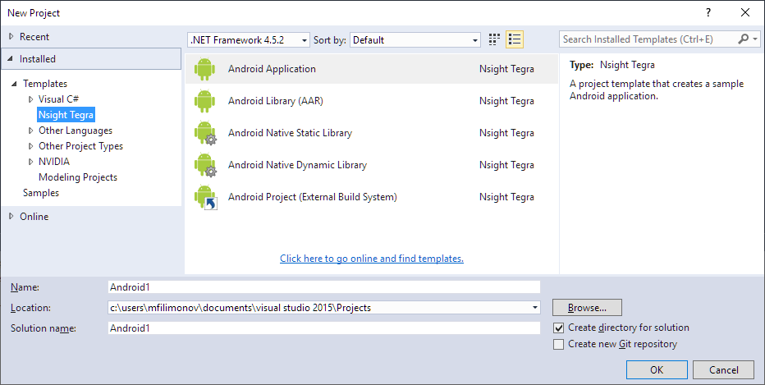Viewport: 765px width, 385px height.
Task: Click the Android Native Static Library icon
Action: point(205,133)
